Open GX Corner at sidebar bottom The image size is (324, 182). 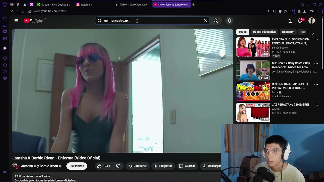(x=5, y=172)
